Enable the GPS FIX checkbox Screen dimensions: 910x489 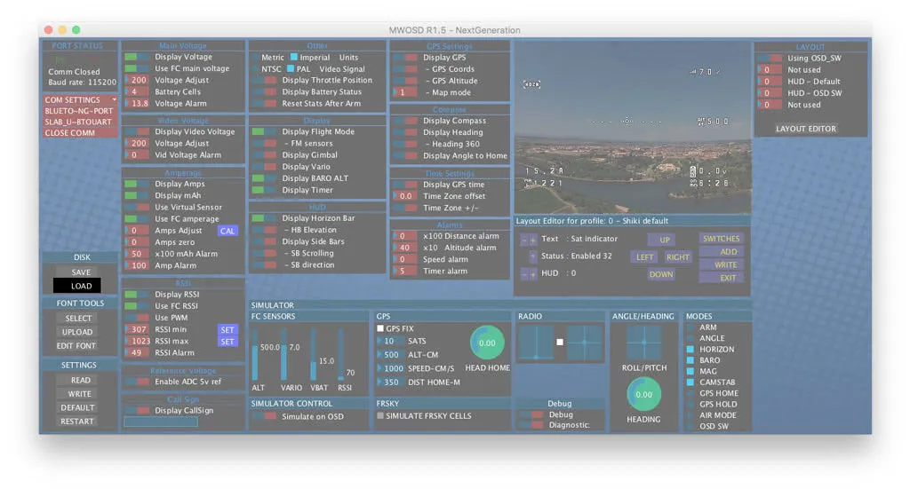[x=380, y=328]
